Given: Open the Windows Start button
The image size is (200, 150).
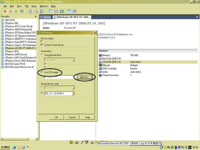Looking at the screenshot, I should point(5,147).
